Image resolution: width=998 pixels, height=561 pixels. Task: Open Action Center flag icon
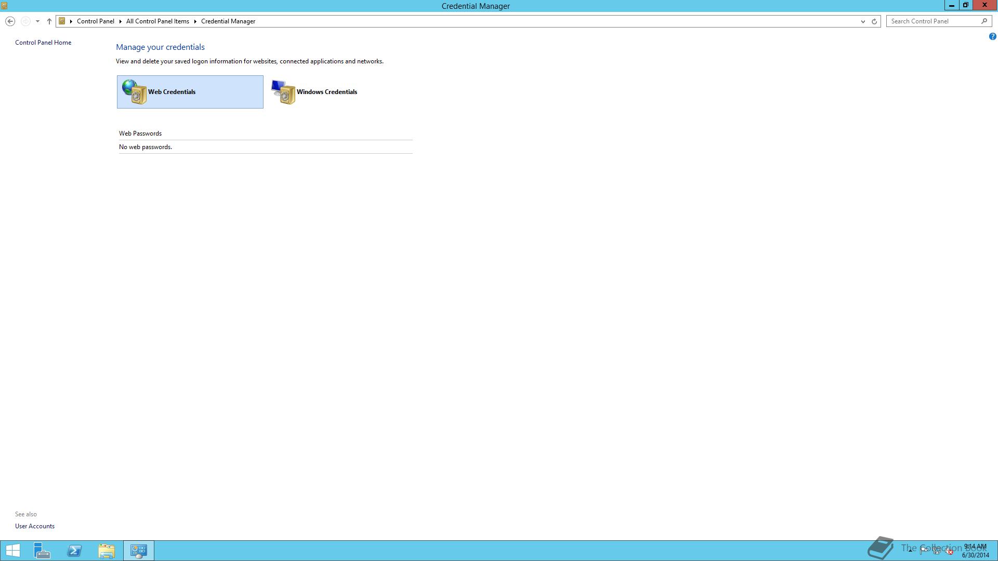pos(924,551)
